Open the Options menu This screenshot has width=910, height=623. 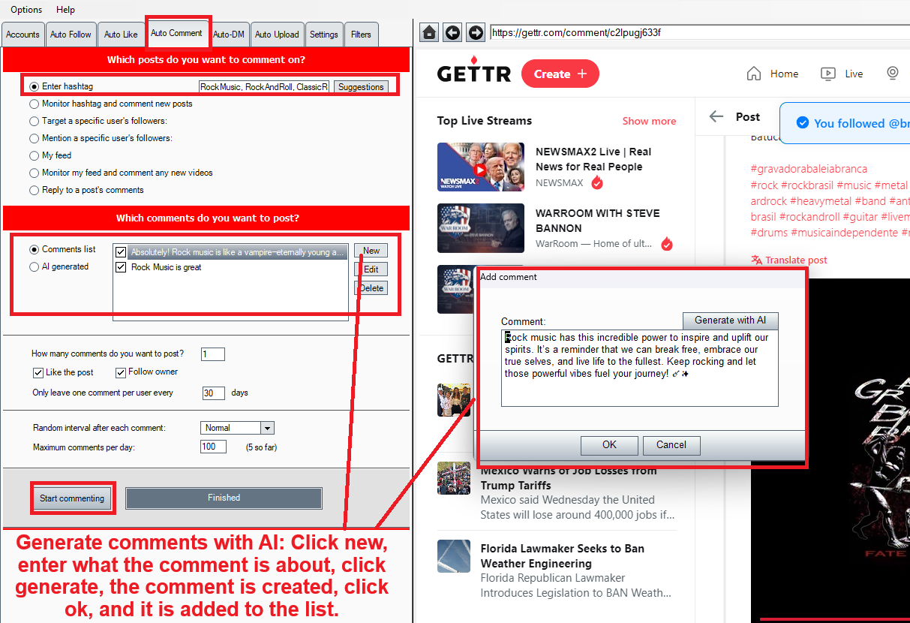pyautogui.click(x=26, y=10)
